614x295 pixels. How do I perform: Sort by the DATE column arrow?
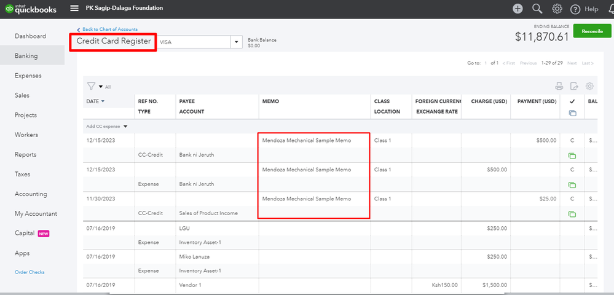pyautogui.click(x=103, y=101)
